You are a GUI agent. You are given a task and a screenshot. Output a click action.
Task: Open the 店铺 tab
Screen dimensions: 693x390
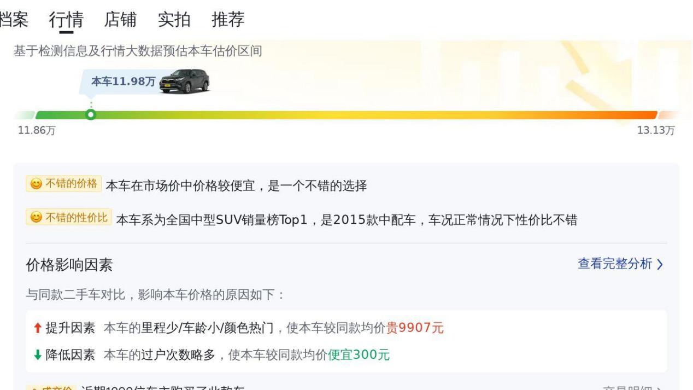[120, 20]
